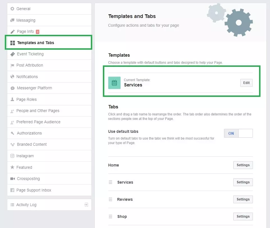The image size is (270, 228).
Task: Click the Reviews tab name
Action: tap(125, 199)
